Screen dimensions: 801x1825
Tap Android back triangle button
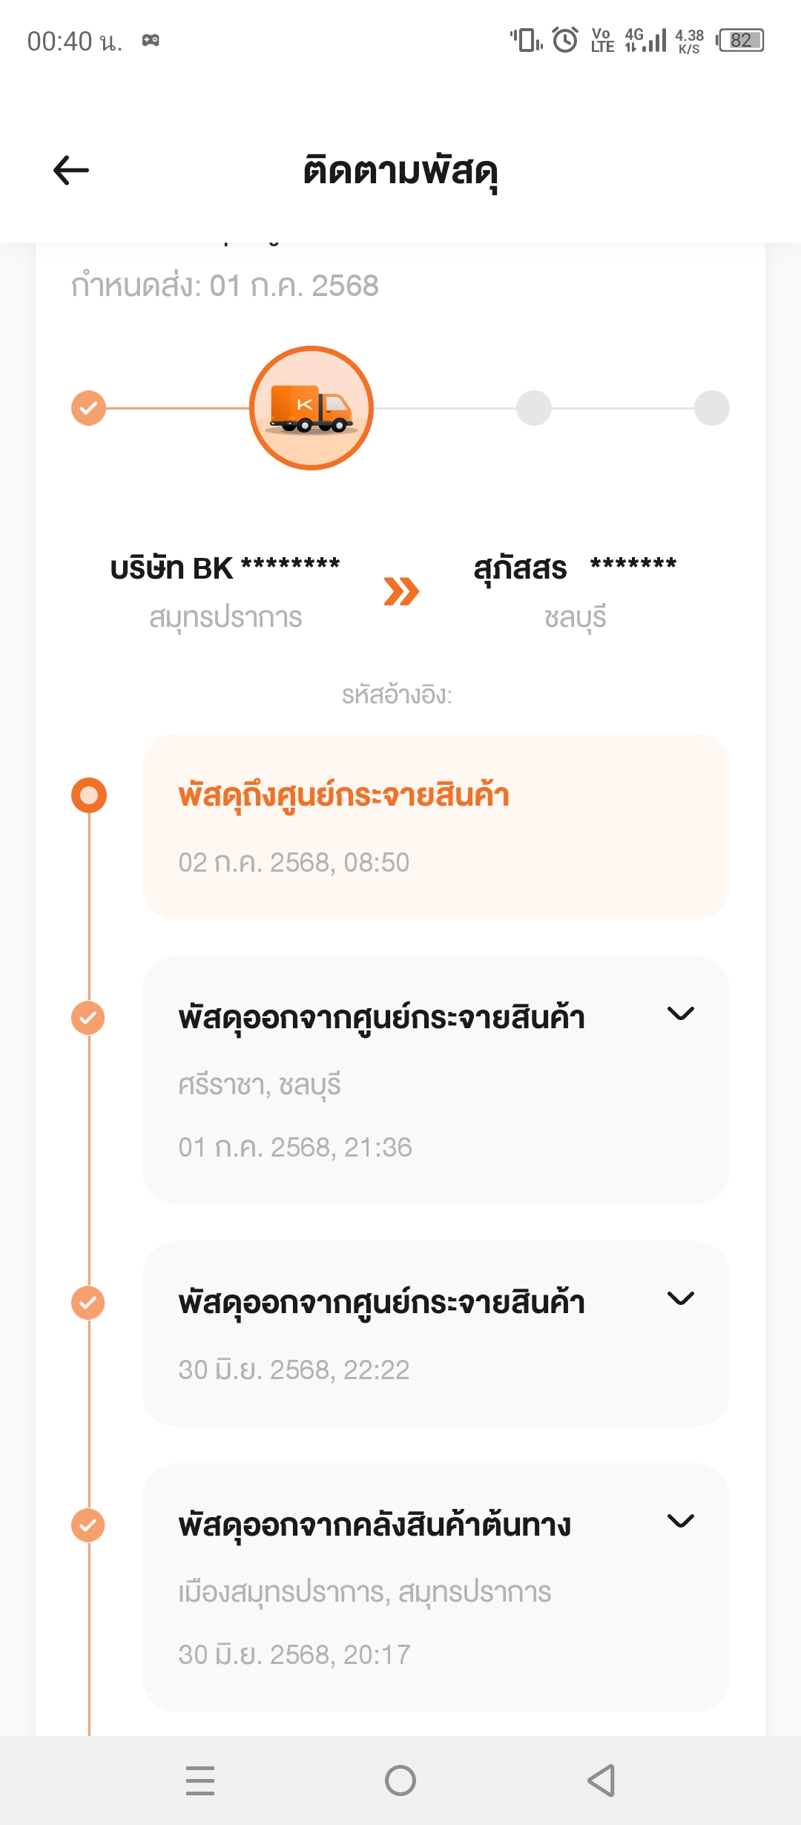[601, 1780]
